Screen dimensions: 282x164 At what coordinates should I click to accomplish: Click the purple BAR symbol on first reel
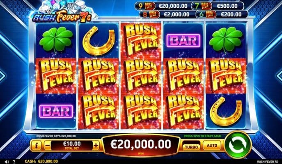click(56, 112)
